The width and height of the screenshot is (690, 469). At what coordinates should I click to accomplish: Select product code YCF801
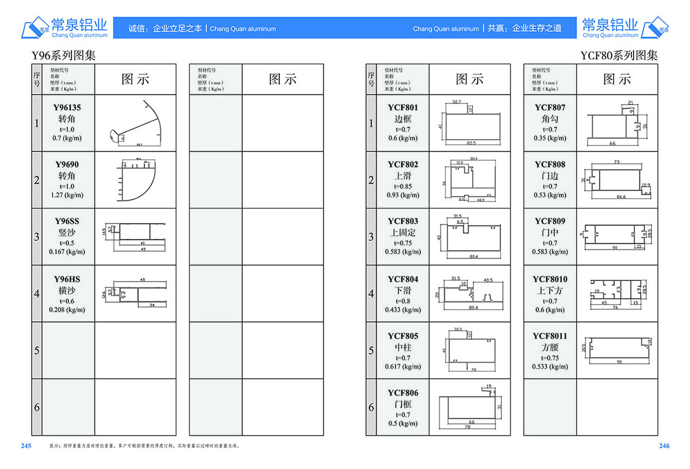pyautogui.click(x=403, y=107)
